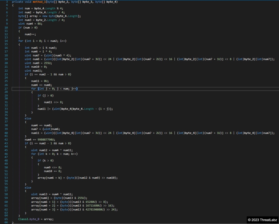The image size is (279, 224).
Task: Click the num11 <<= 8 statement
Action: click(x=54, y=102)
